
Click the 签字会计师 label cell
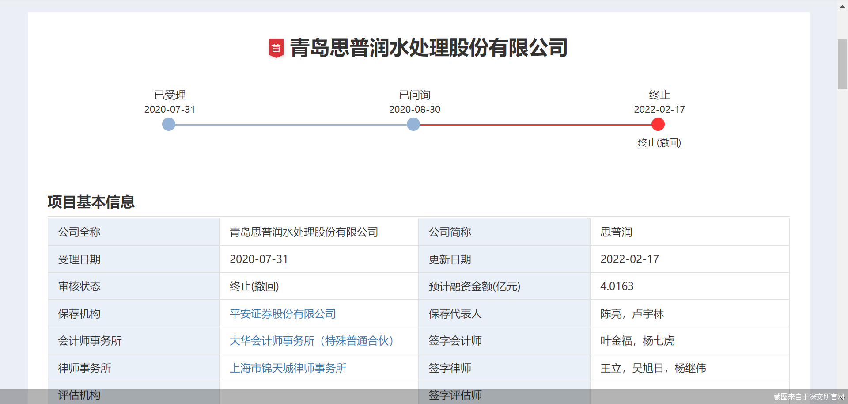coord(504,341)
